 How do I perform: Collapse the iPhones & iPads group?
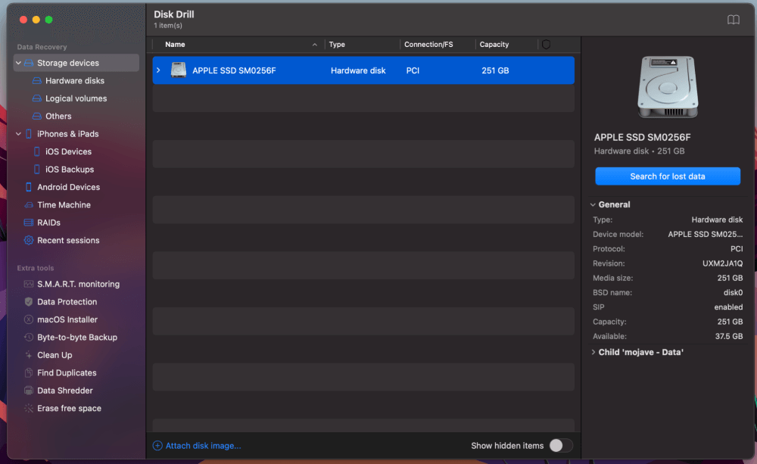18,134
